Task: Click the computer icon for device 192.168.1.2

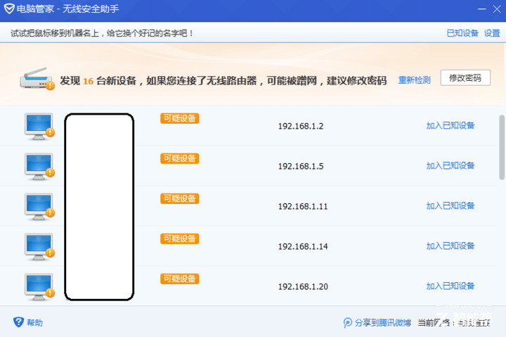Action: click(x=39, y=125)
